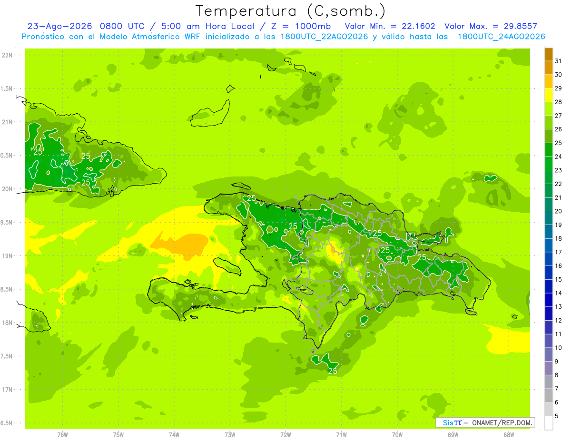Click the '19N' latitude axis label

(7, 256)
